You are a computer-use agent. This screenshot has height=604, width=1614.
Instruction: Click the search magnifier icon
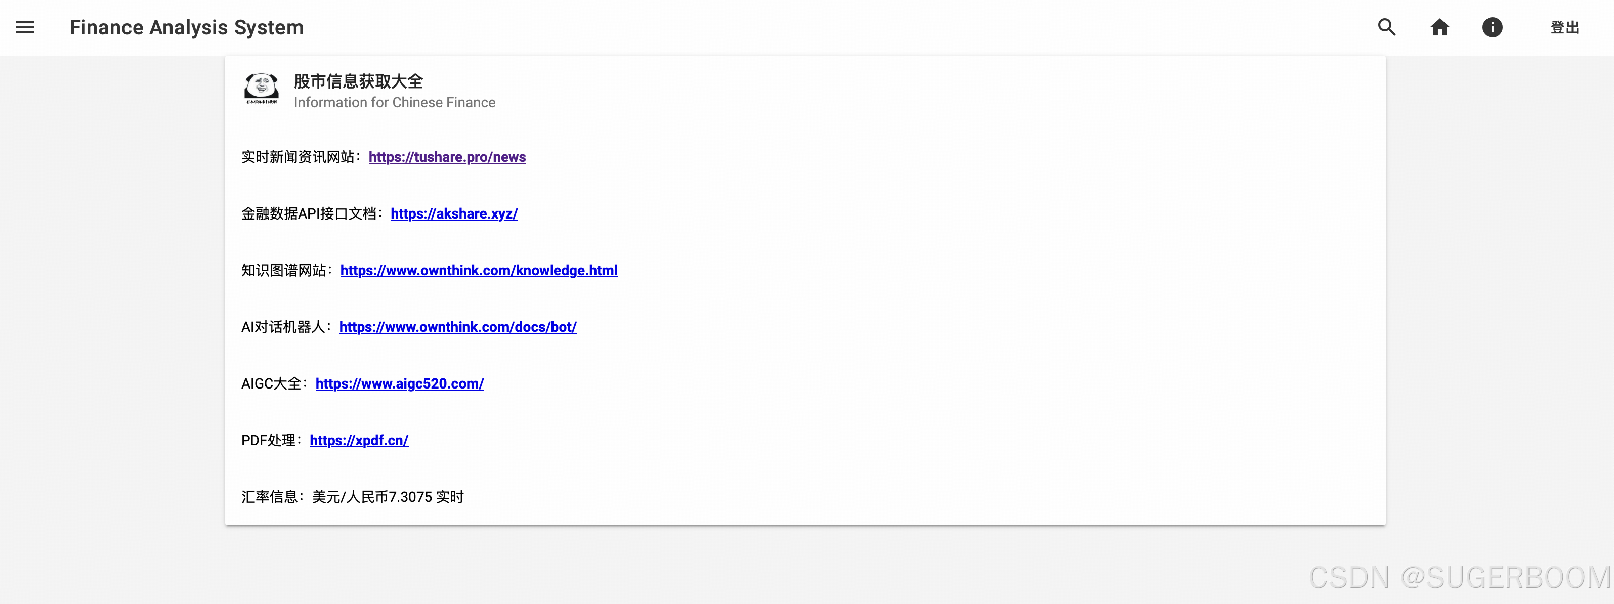click(1386, 27)
